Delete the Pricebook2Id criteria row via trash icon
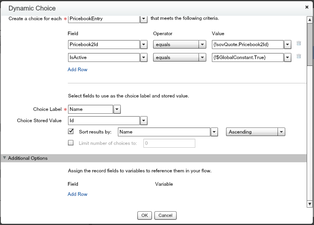 pyautogui.click(x=299, y=44)
